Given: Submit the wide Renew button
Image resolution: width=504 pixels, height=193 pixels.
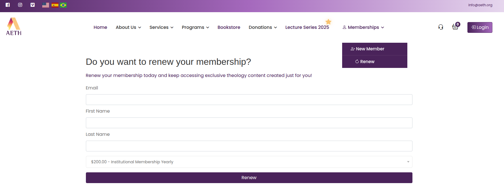Looking at the screenshot, I should tap(249, 178).
